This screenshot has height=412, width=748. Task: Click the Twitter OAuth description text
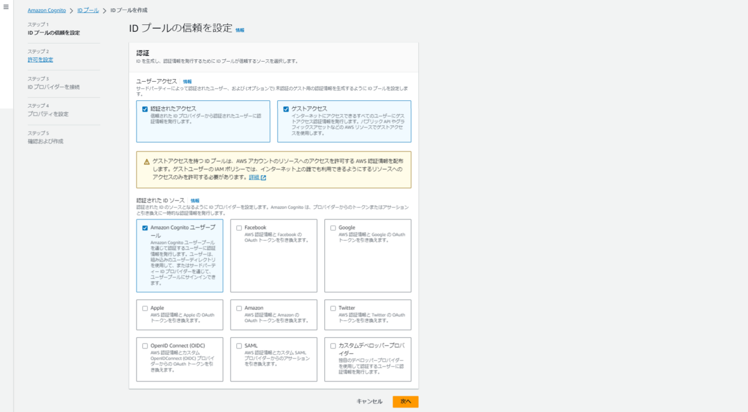click(372, 318)
